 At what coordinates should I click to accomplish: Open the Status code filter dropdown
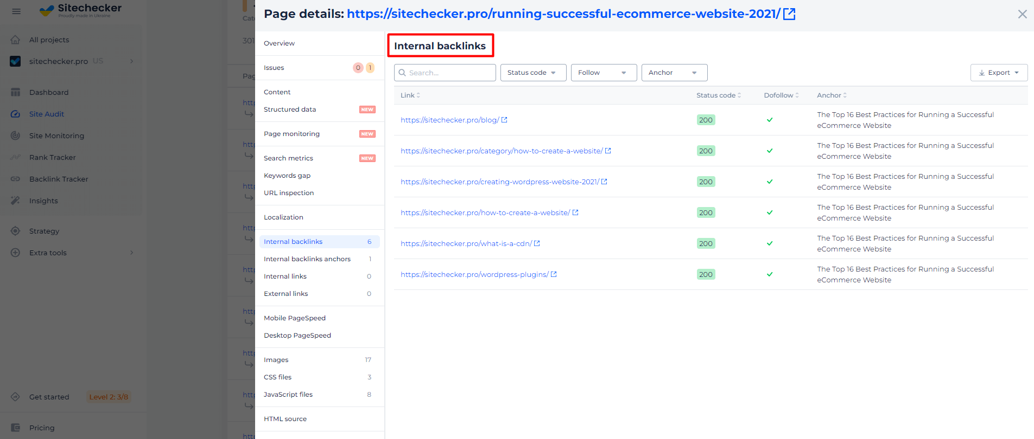coord(533,73)
